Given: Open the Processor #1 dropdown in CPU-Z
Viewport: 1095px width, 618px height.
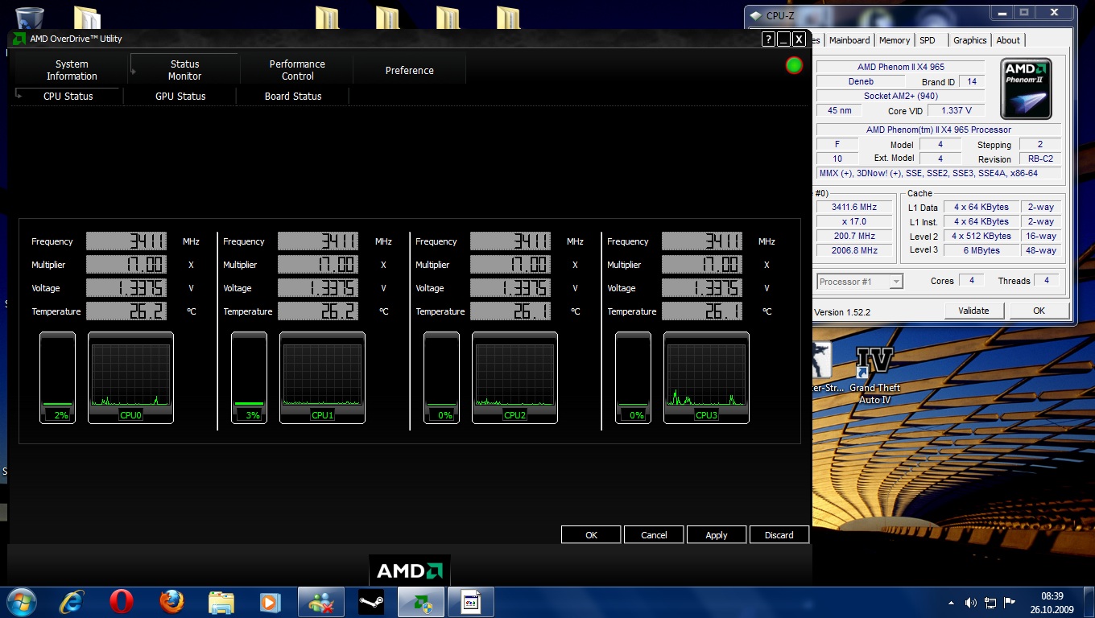Looking at the screenshot, I should pos(860,282).
